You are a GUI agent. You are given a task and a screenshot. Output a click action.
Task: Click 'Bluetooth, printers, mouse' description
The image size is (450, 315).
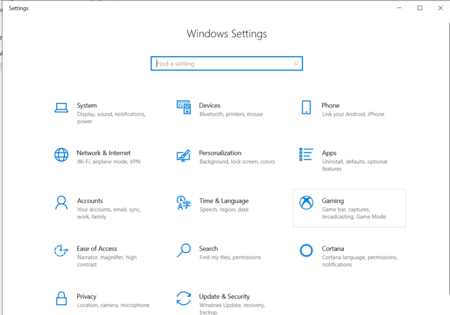tap(231, 114)
